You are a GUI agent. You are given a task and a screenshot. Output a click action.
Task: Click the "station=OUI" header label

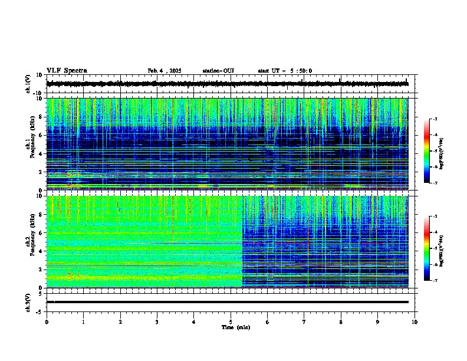218,71
